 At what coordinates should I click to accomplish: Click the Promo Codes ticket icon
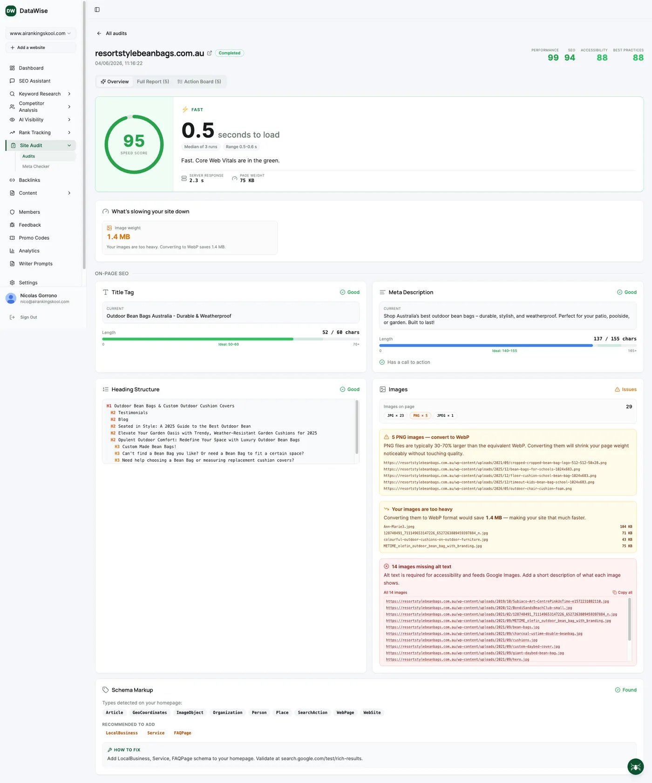12,238
